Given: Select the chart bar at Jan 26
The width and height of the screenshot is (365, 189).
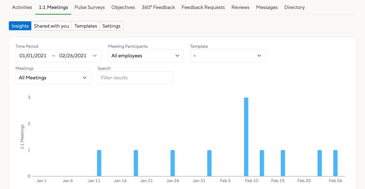Looking at the screenshot, I should point(173,163).
